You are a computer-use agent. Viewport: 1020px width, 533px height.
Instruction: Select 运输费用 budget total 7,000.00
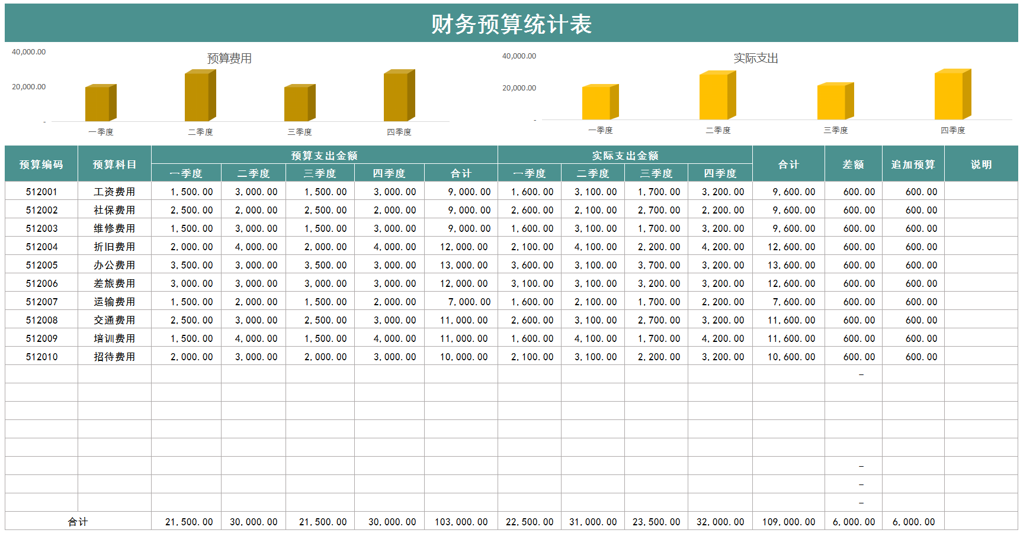coord(461,302)
